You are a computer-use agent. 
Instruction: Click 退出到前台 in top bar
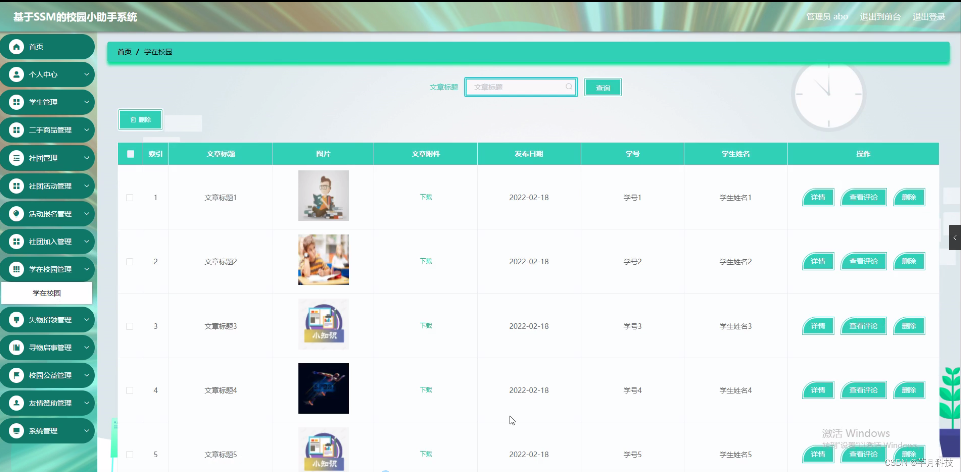(880, 16)
